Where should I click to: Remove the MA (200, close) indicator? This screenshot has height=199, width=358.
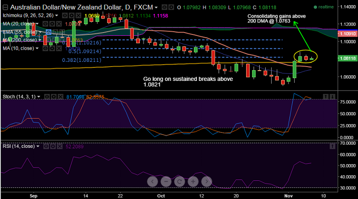[62, 40]
